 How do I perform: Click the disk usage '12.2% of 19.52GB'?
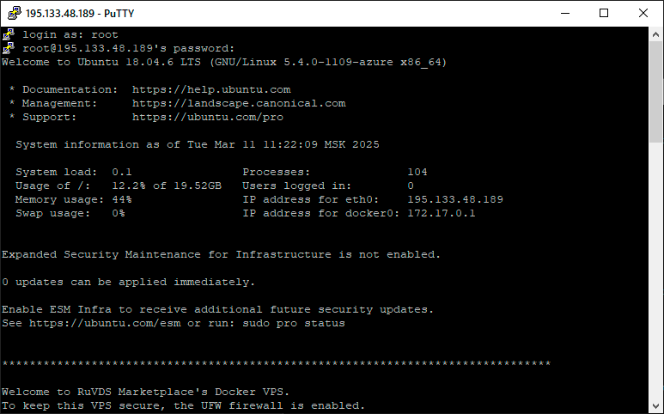point(167,186)
